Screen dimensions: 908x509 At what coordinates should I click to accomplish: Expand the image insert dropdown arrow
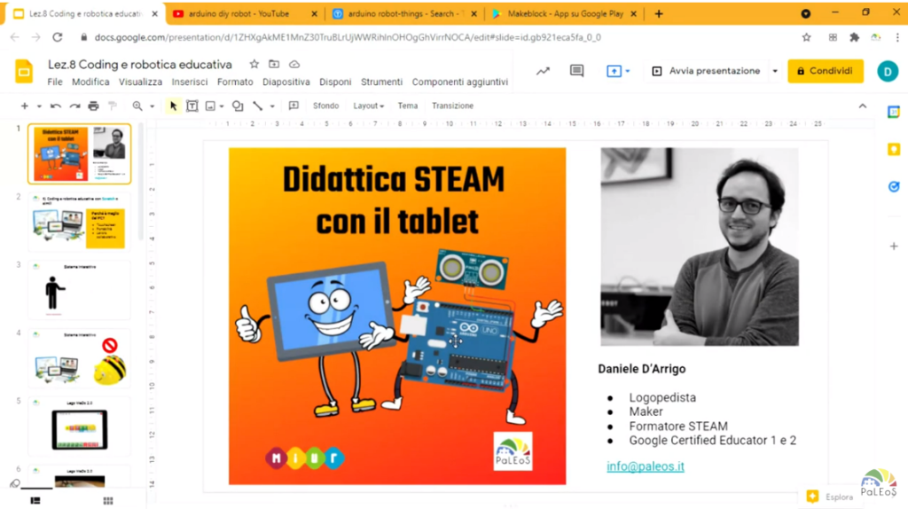tap(222, 106)
